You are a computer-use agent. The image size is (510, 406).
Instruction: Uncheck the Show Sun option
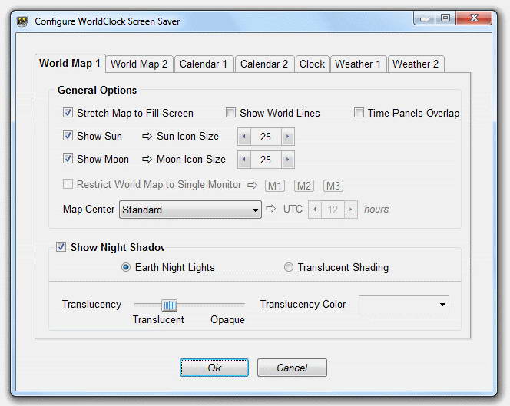click(68, 136)
